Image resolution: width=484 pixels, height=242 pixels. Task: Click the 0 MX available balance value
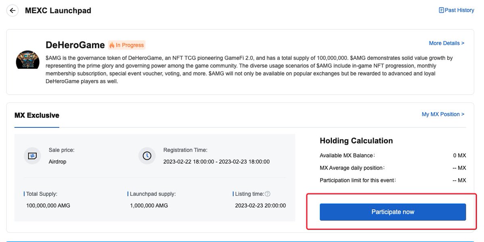click(460, 155)
